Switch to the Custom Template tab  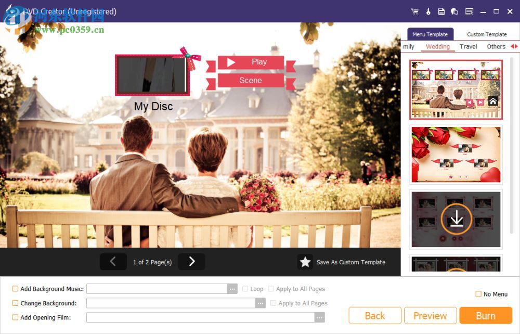point(486,34)
